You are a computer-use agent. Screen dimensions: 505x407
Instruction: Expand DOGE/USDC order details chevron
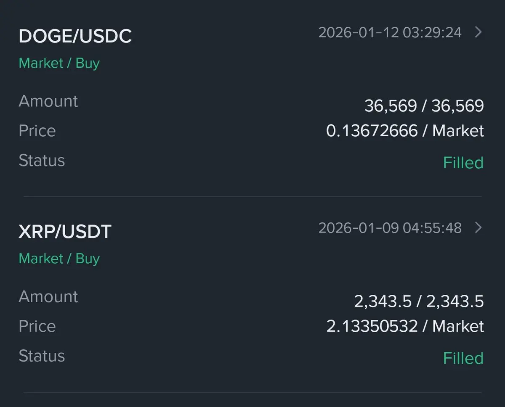(x=478, y=32)
